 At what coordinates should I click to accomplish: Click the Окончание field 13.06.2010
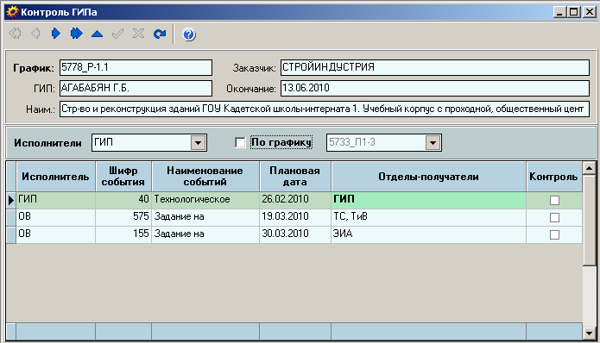click(x=435, y=88)
